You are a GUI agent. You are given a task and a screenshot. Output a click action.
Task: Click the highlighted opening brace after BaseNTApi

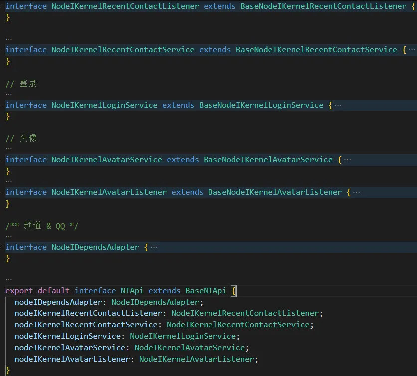click(x=234, y=291)
